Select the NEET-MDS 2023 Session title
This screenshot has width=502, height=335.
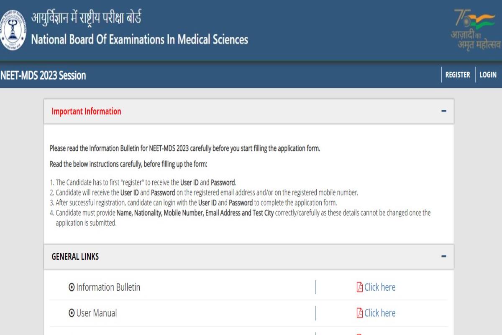tap(43, 76)
